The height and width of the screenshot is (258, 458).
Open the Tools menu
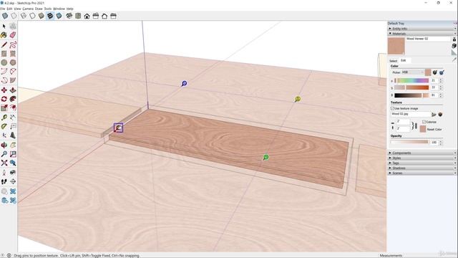48,9
